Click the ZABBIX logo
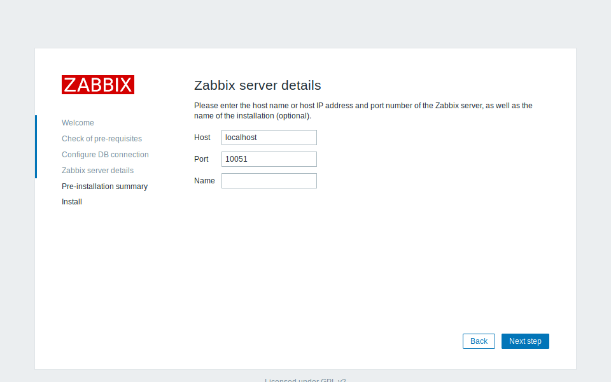 pyautogui.click(x=98, y=85)
